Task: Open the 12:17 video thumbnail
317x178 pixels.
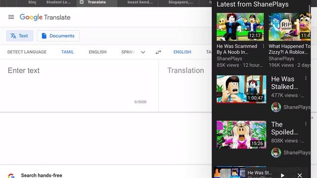Action: click(x=240, y=27)
